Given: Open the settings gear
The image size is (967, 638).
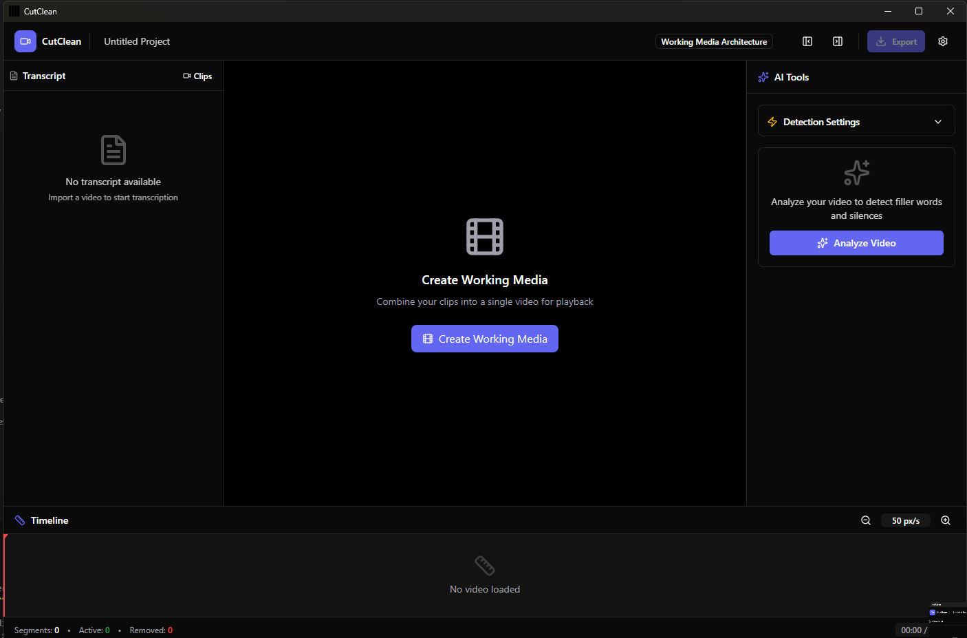Looking at the screenshot, I should tap(943, 41).
